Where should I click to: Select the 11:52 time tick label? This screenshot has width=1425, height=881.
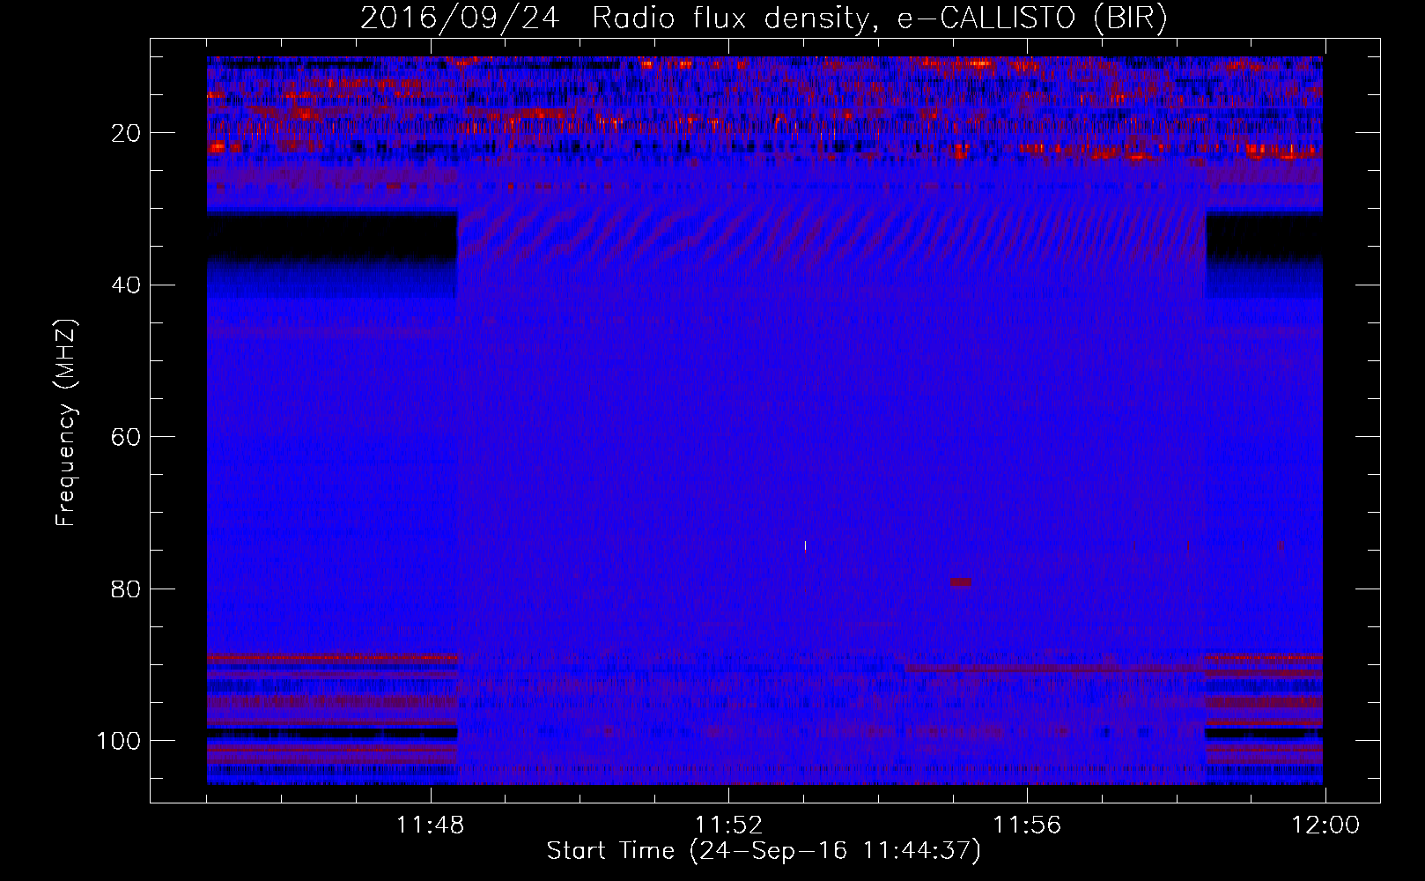tap(728, 825)
